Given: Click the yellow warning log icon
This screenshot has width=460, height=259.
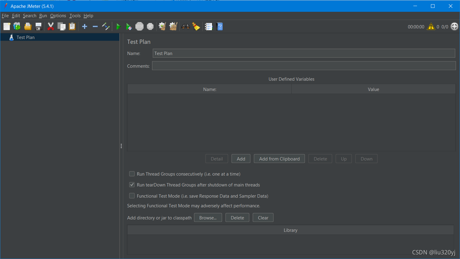Looking at the screenshot, I should (x=431, y=27).
